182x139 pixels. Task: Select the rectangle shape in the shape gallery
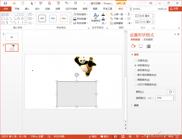(19, 15)
